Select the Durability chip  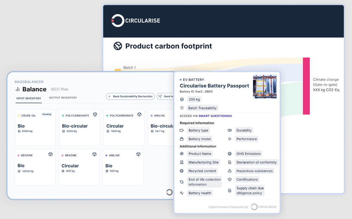[x=244, y=130]
